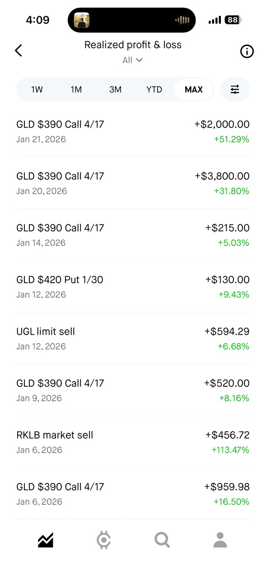Switch to the 3M time range
This screenshot has width=266, height=578.
(x=115, y=90)
